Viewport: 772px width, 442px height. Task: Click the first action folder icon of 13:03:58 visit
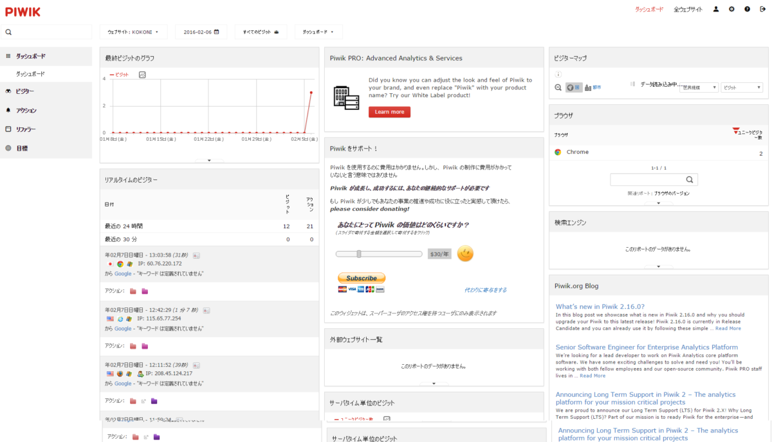133,291
